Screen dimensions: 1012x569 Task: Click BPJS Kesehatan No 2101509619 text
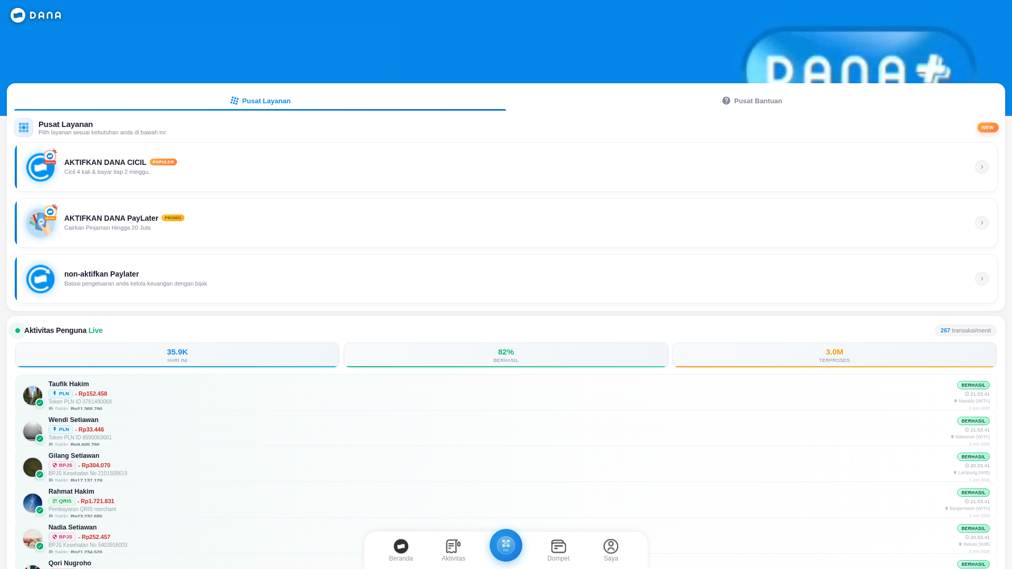(x=88, y=474)
